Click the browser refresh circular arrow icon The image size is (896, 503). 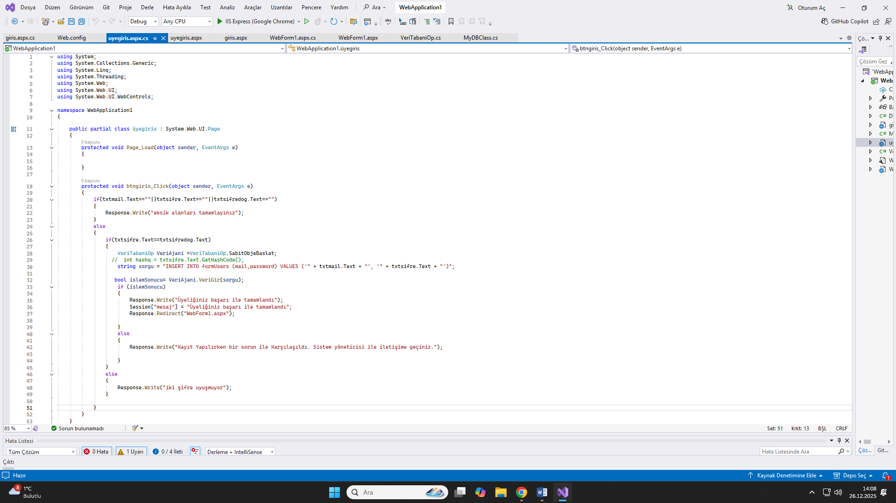tap(334, 21)
